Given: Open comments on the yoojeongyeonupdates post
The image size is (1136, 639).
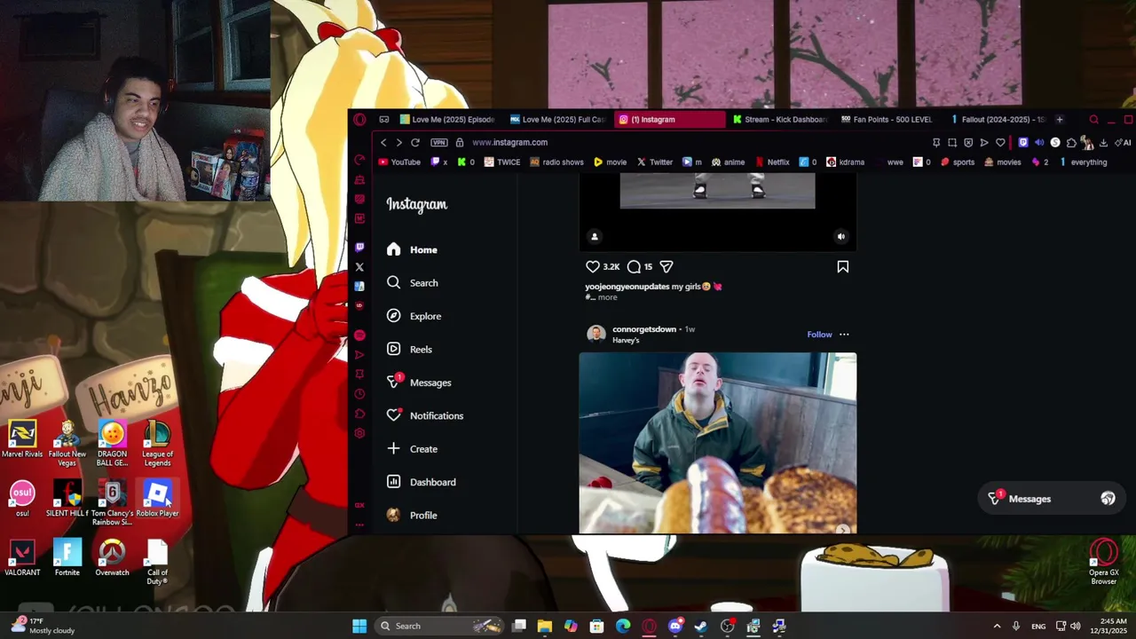Looking at the screenshot, I should pyautogui.click(x=634, y=266).
